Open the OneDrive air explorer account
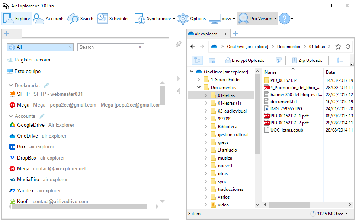The height and width of the screenshot is (221, 356). pyautogui.click(x=38, y=136)
